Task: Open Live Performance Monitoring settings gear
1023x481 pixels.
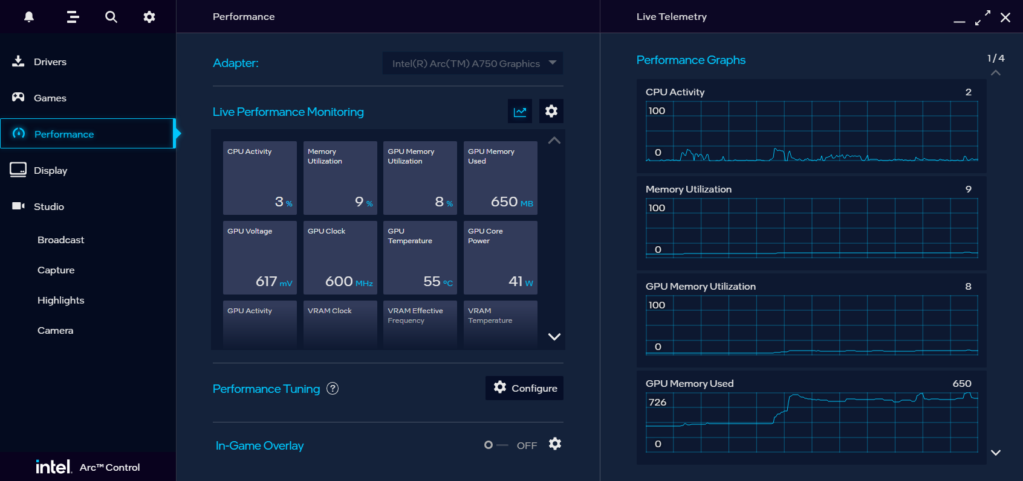Action: pyautogui.click(x=551, y=111)
